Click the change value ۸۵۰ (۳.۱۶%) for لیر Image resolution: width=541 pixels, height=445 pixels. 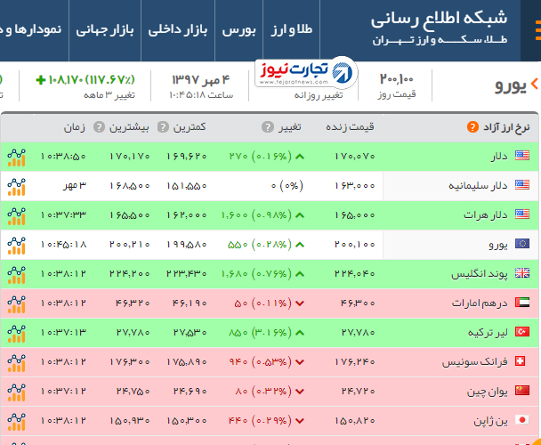260,333
